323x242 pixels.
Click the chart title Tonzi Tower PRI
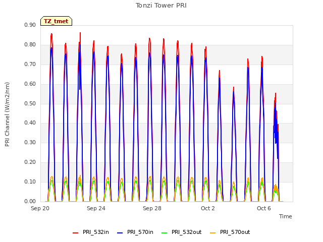(161, 6)
